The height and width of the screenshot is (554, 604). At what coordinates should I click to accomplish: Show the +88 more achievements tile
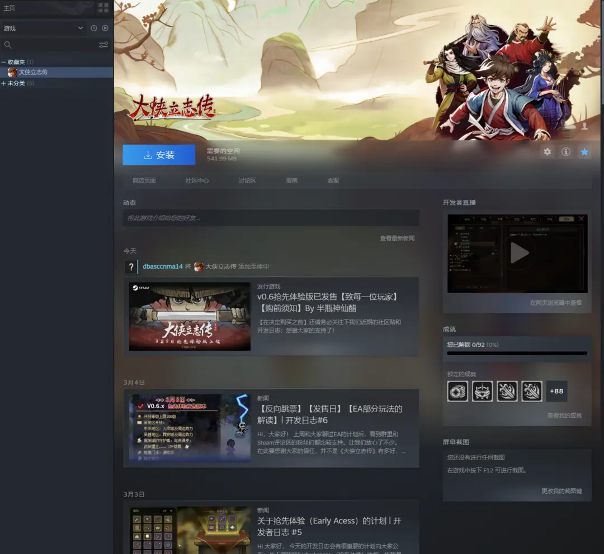[x=556, y=391]
